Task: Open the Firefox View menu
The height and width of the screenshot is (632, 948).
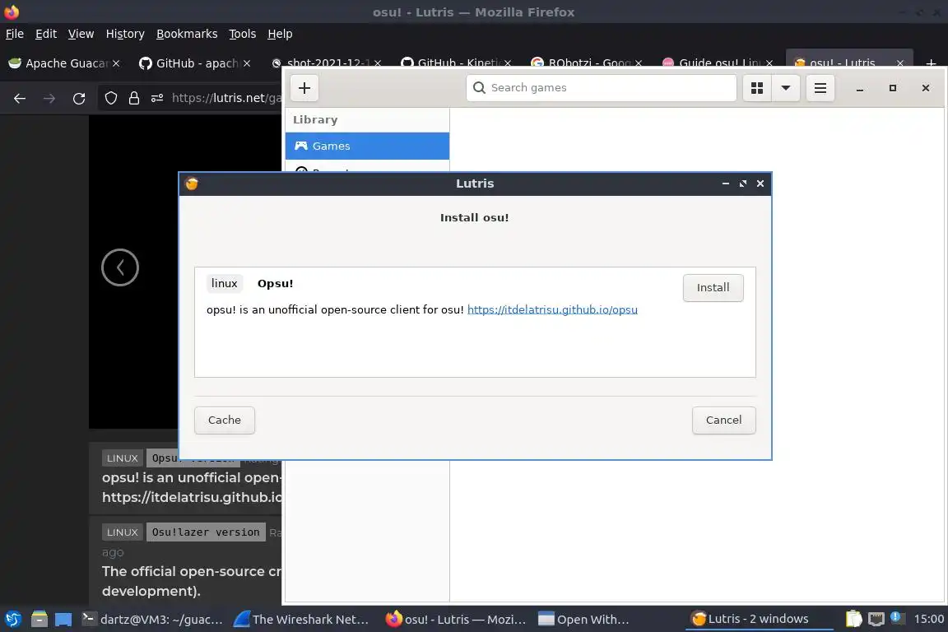Action: pyautogui.click(x=81, y=34)
